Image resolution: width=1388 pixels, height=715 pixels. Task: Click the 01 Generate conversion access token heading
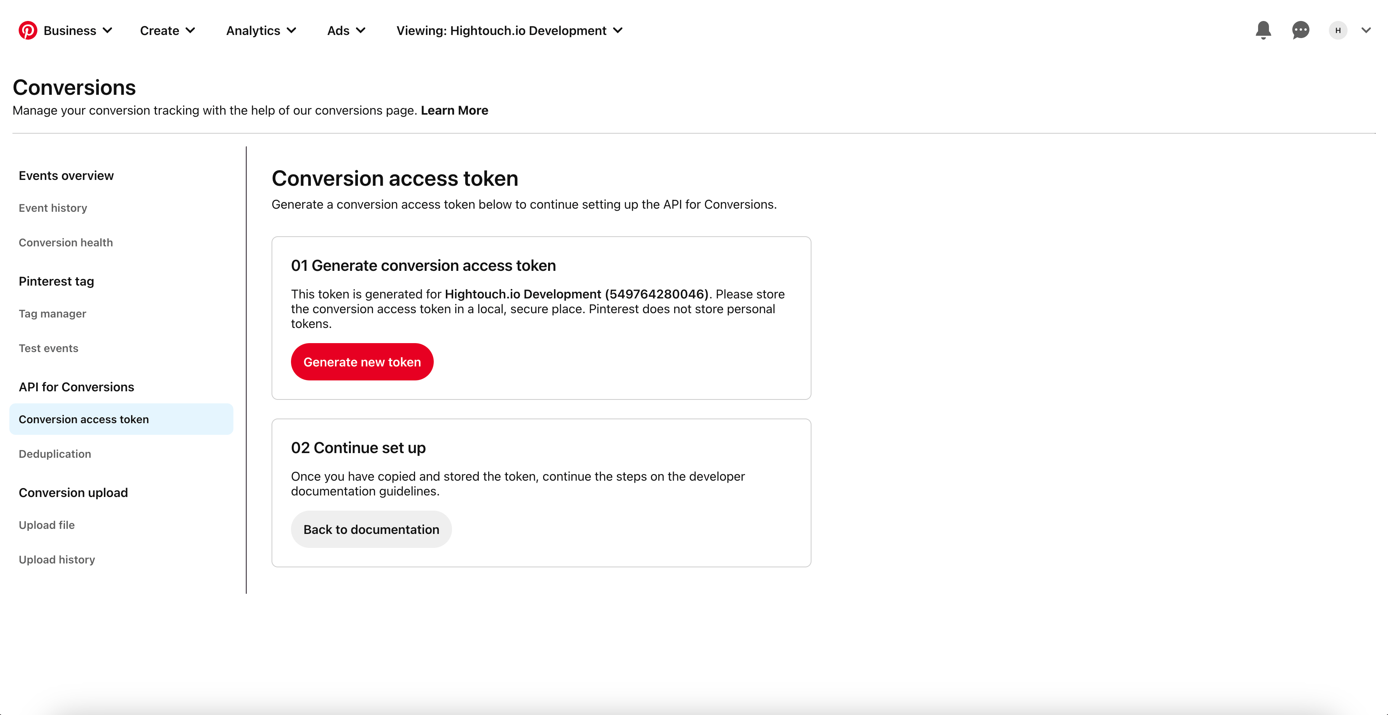point(424,265)
